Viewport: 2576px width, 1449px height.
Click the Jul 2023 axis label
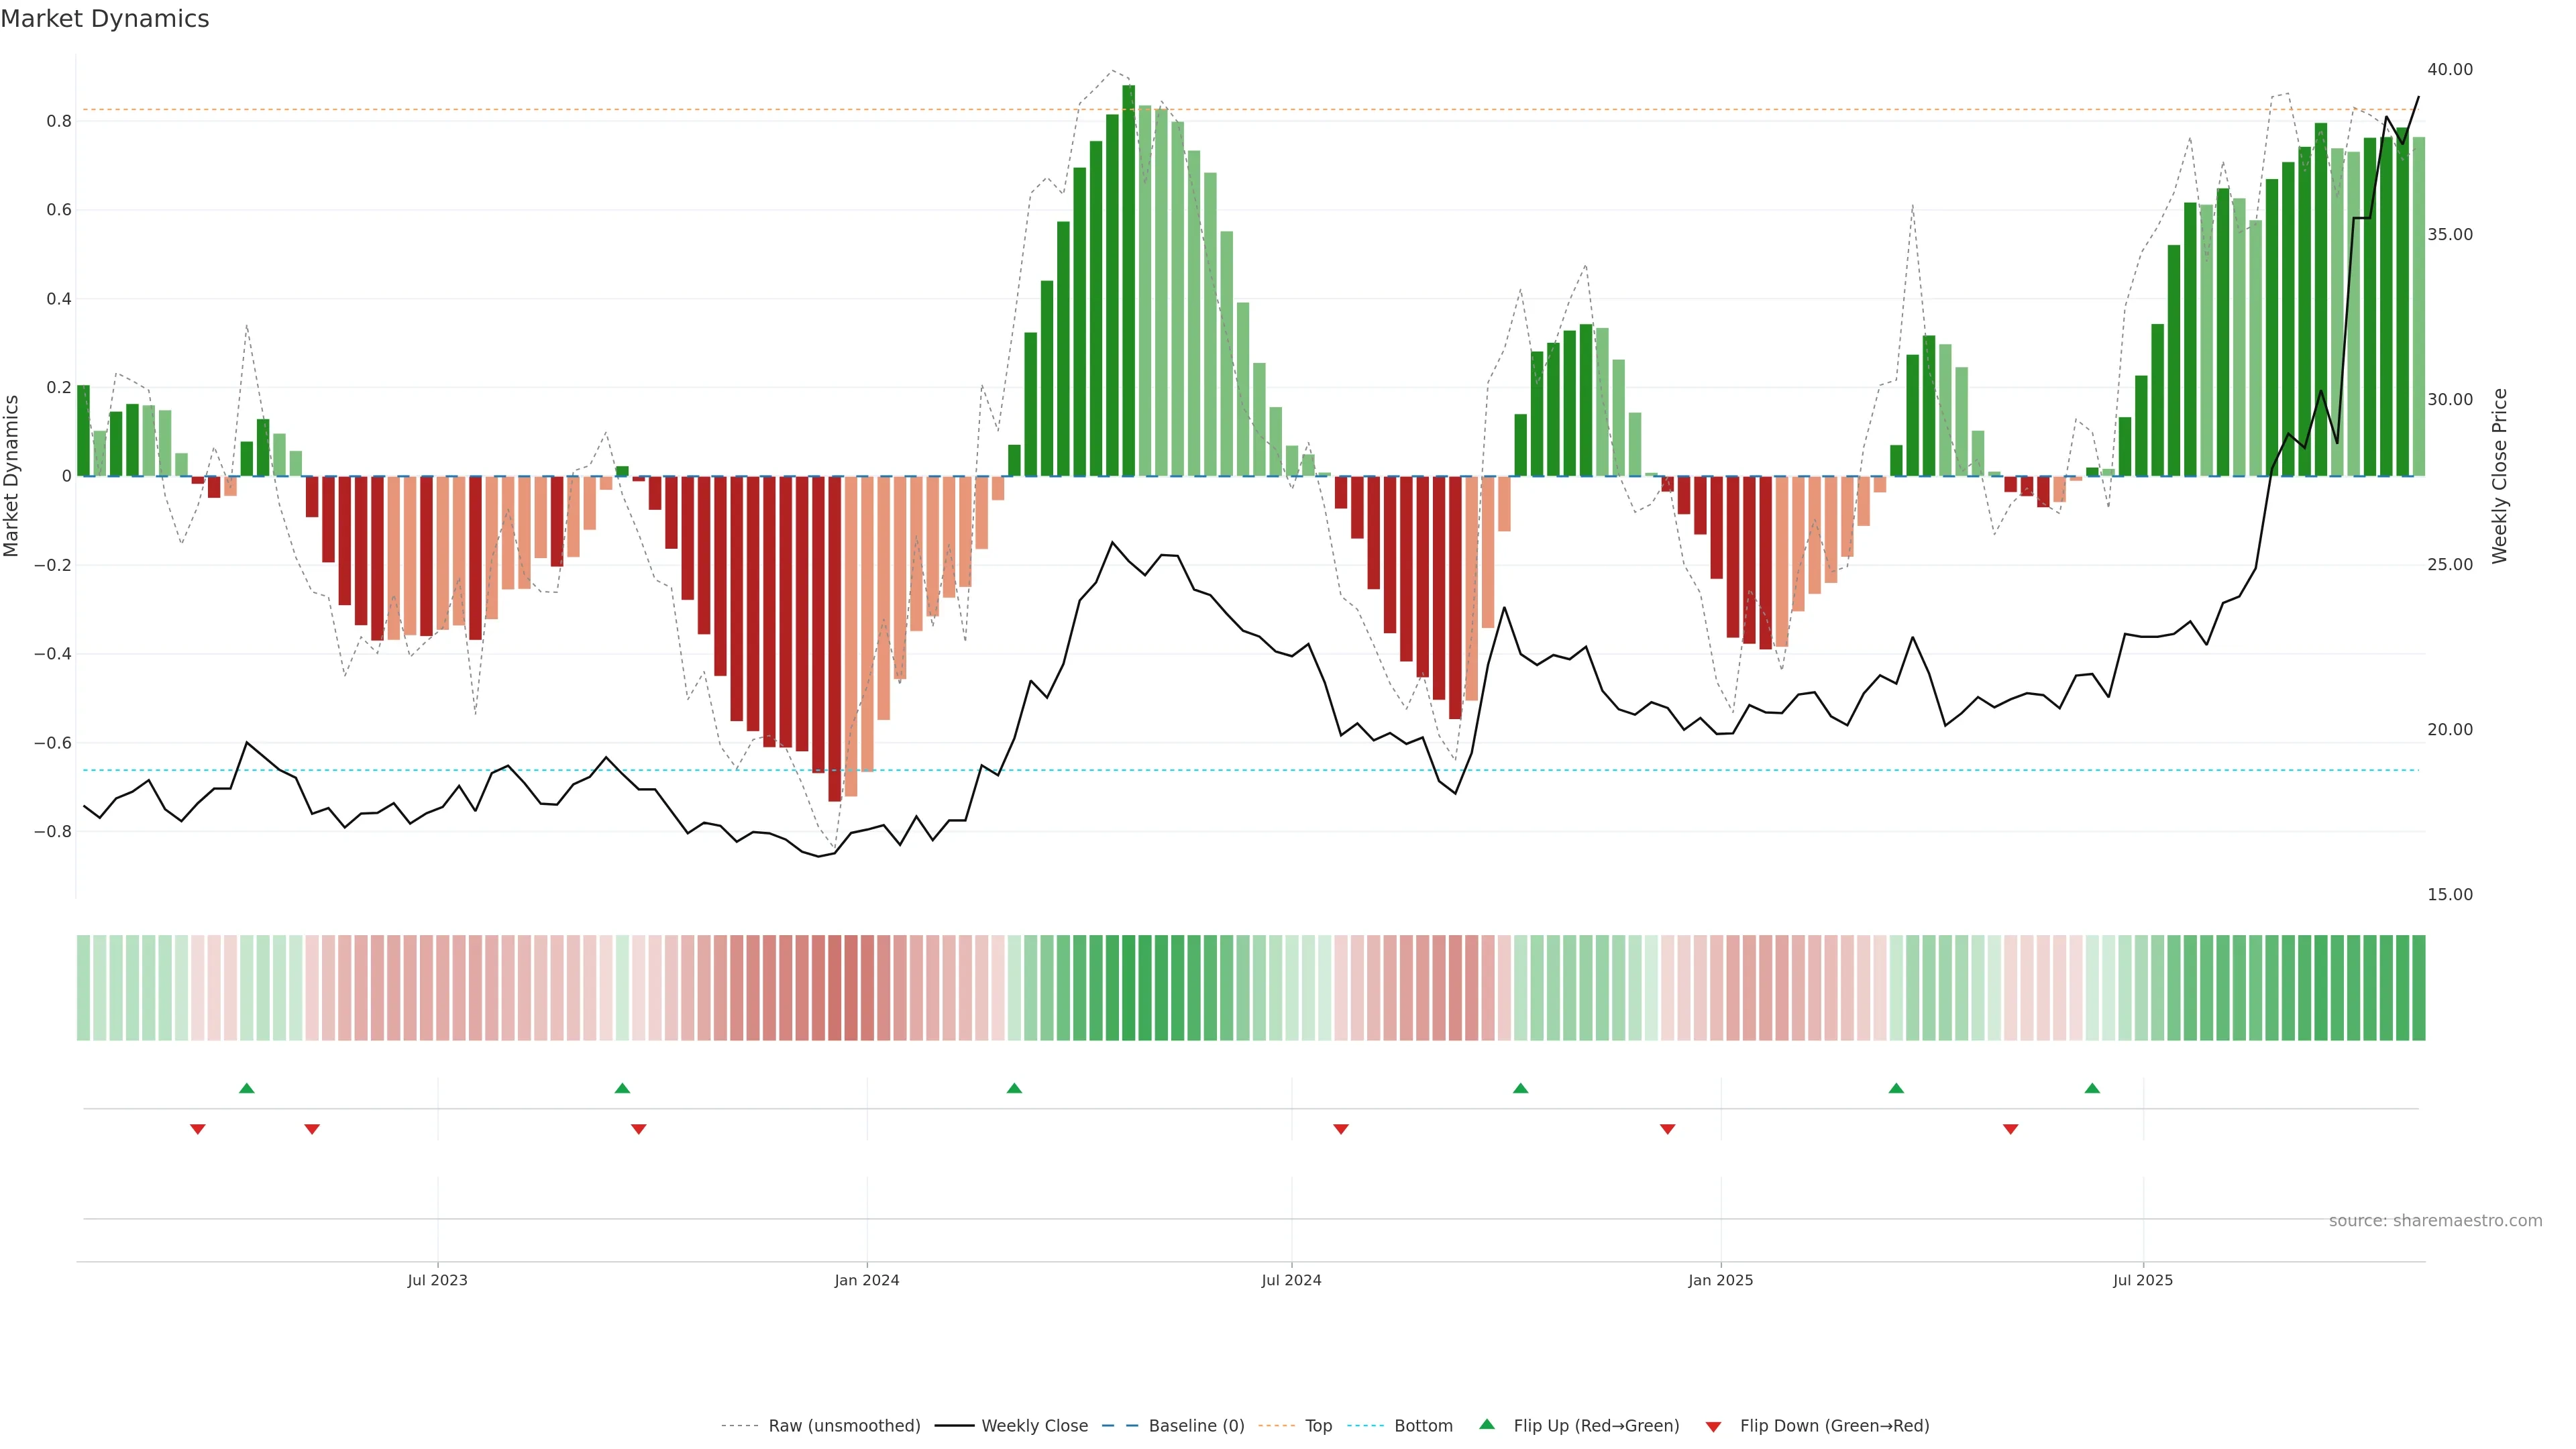pyautogui.click(x=437, y=1280)
